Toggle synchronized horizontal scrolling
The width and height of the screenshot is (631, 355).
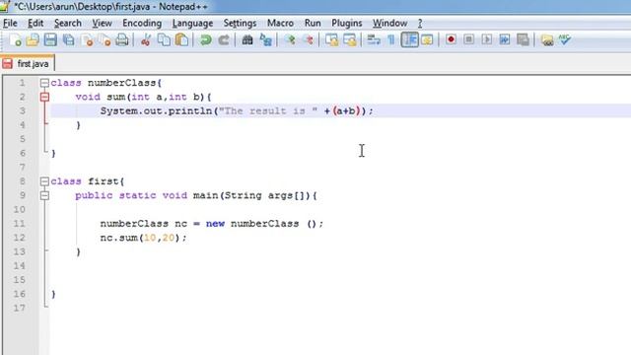pos(350,39)
